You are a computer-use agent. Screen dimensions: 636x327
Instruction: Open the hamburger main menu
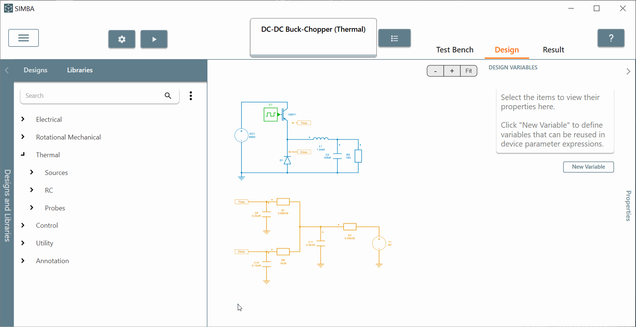(x=24, y=38)
